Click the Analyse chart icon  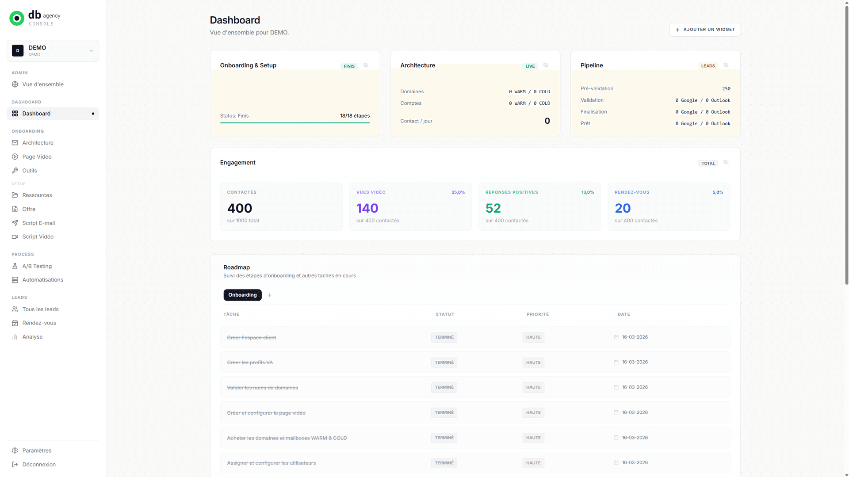(x=16, y=336)
